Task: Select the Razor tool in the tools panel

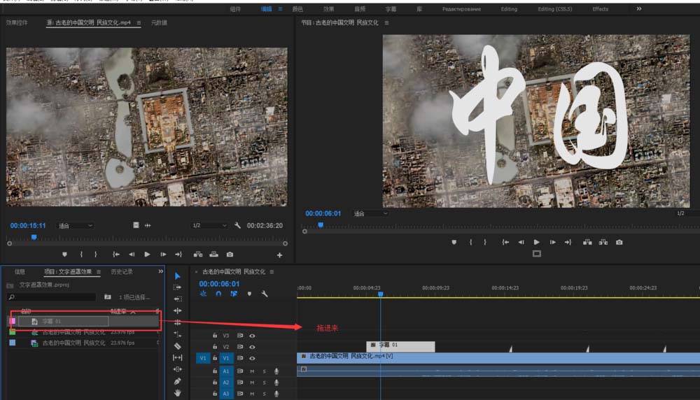Action: tap(177, 345)
